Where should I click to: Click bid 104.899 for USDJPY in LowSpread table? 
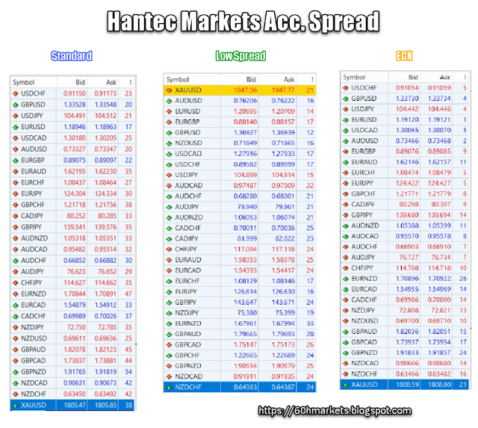point(246,175)
